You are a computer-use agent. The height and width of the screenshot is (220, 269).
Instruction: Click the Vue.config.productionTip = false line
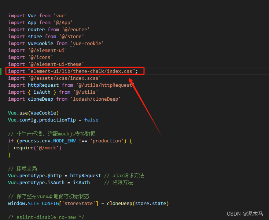click(x=53, y=120)
